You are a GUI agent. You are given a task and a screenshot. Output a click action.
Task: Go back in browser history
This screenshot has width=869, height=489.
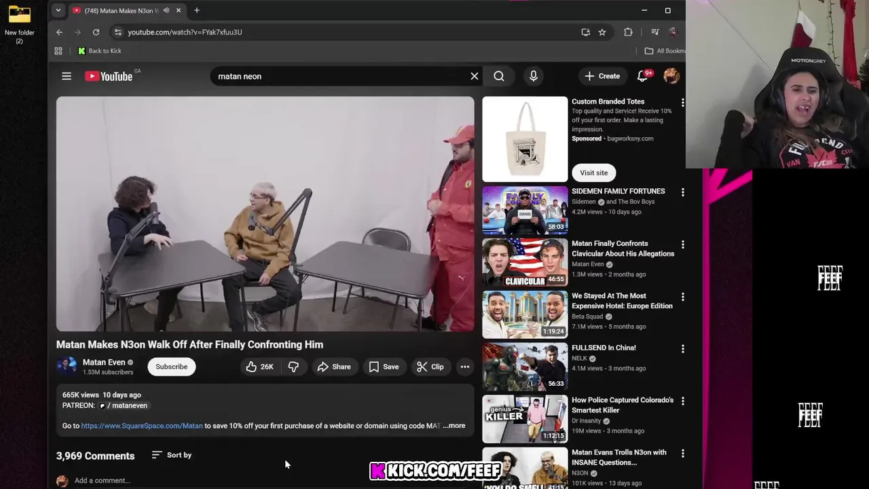pos(59,32)
